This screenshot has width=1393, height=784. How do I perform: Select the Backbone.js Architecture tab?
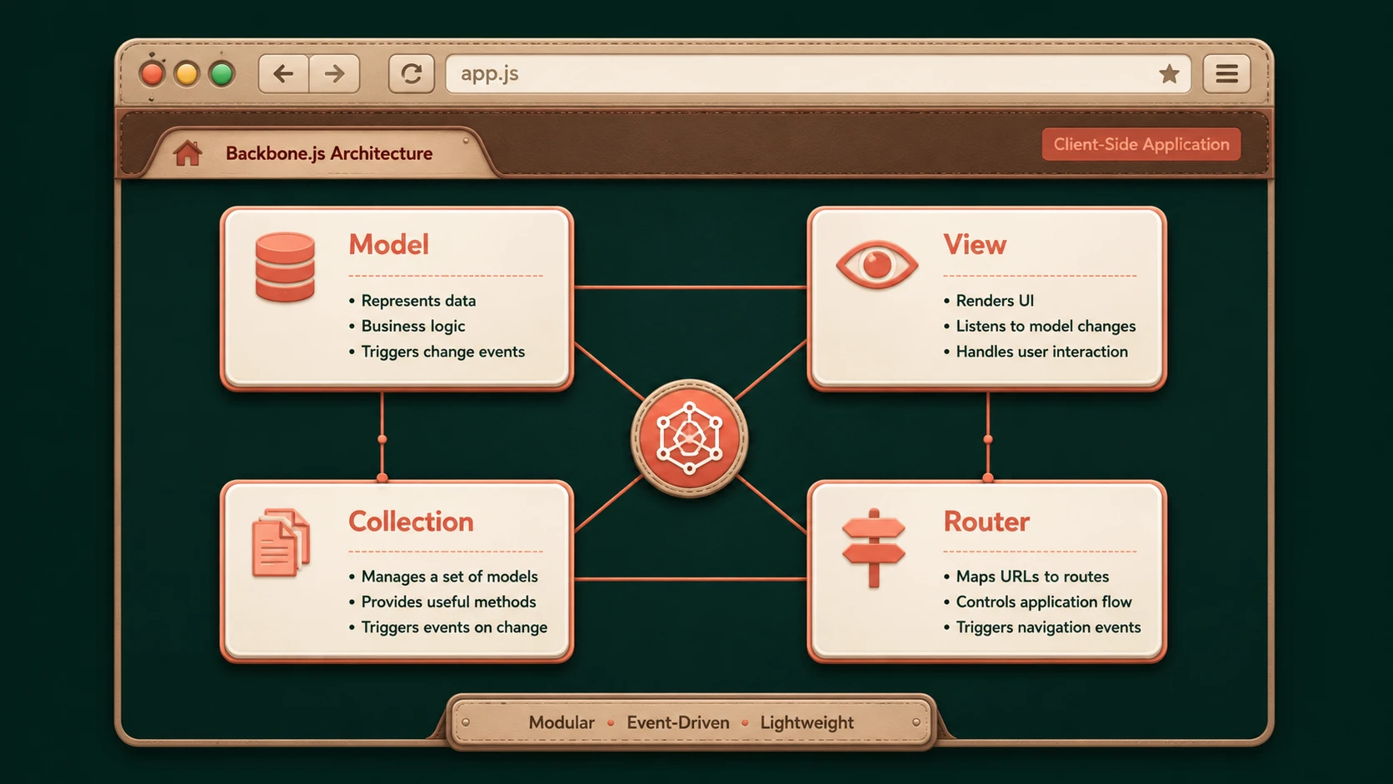pyautogui.click(x=321, y=153)
